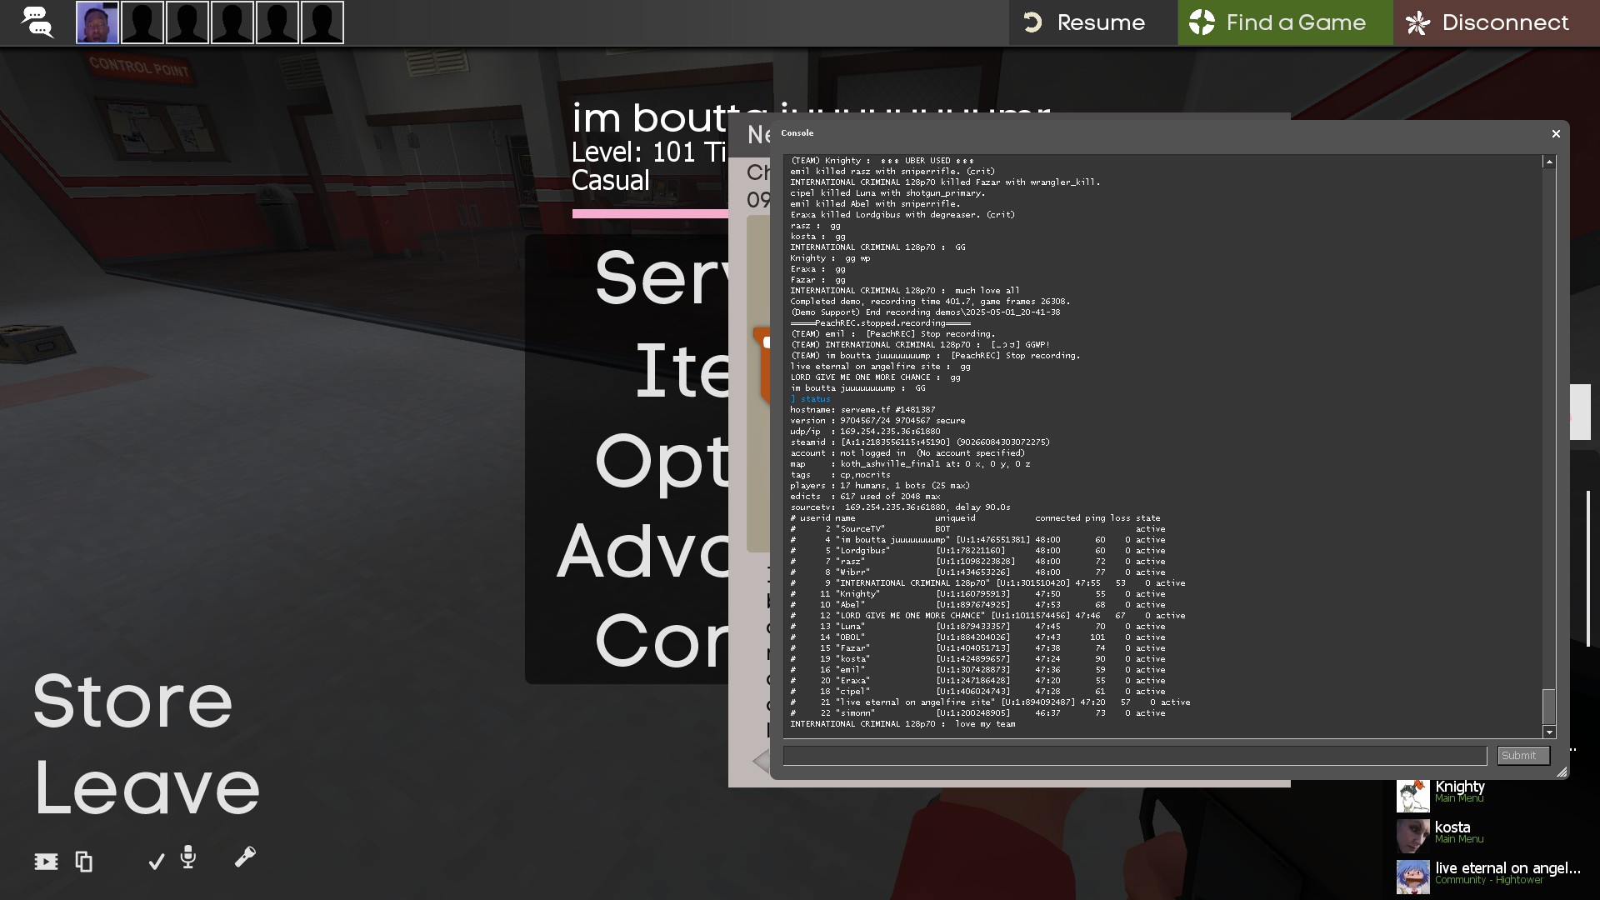This screenshot has width=1600, height=900.
Task: Click the console scrollbar up arrow
Action: click(x=1549, y=162)
